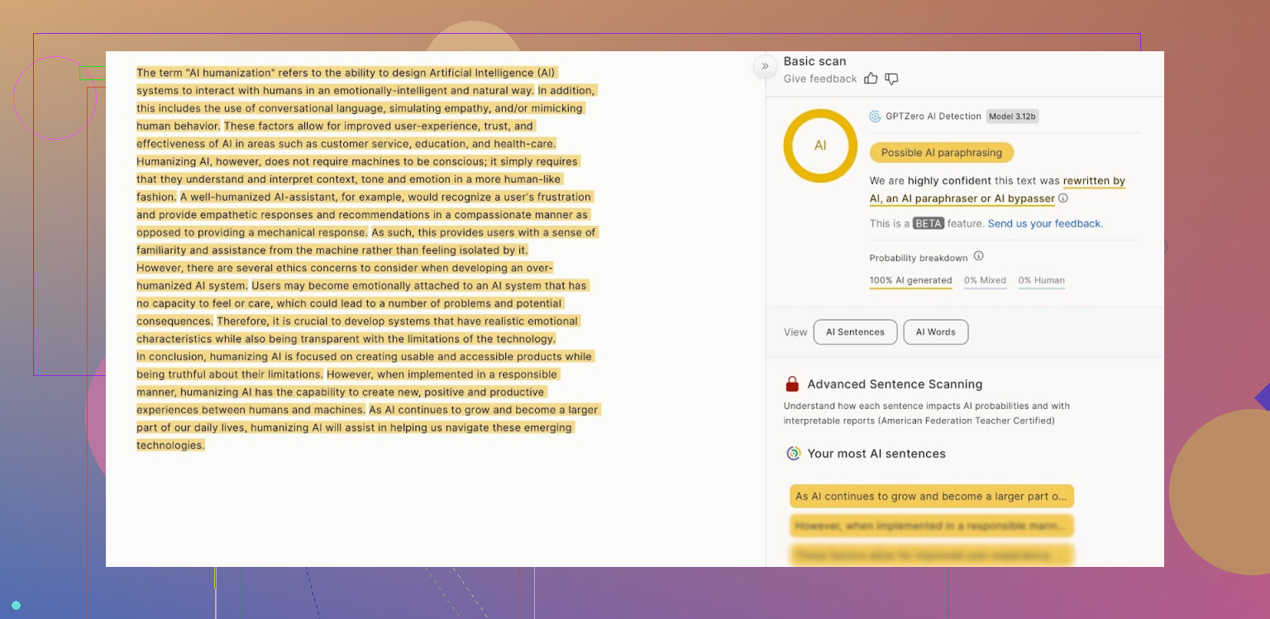The height and width of the screenshot is (619, 1270).
Task: Click the 'Advanced Sentence Scanning' heading
Action: pos(895,384)
